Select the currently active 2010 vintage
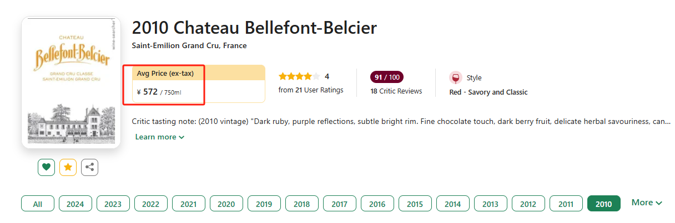 click(x=603, y=204)
